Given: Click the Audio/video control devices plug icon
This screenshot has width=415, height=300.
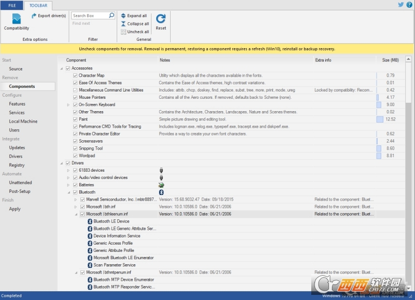Looking at the screenshot, I should pyautogui.click(x=161, y=178).
